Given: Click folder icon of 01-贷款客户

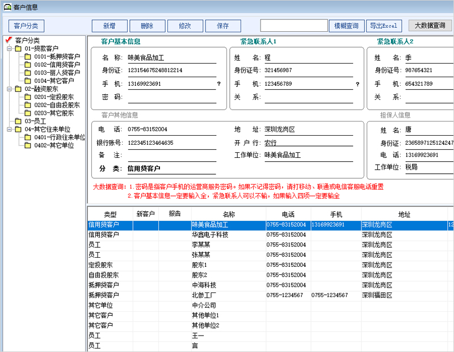Looking at the screenshot, I should pyautogui.click(x=18, y=48).
